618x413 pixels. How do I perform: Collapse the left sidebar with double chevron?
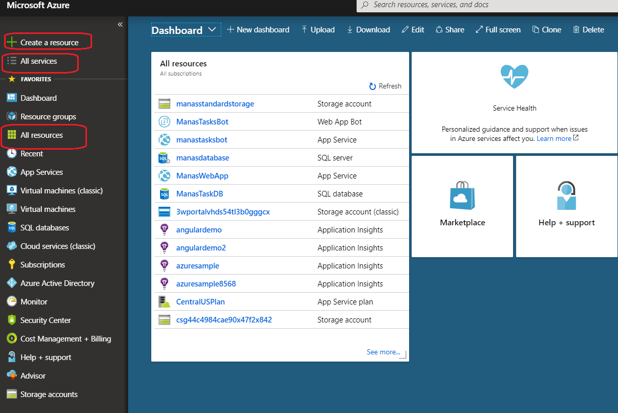(120, 24)
